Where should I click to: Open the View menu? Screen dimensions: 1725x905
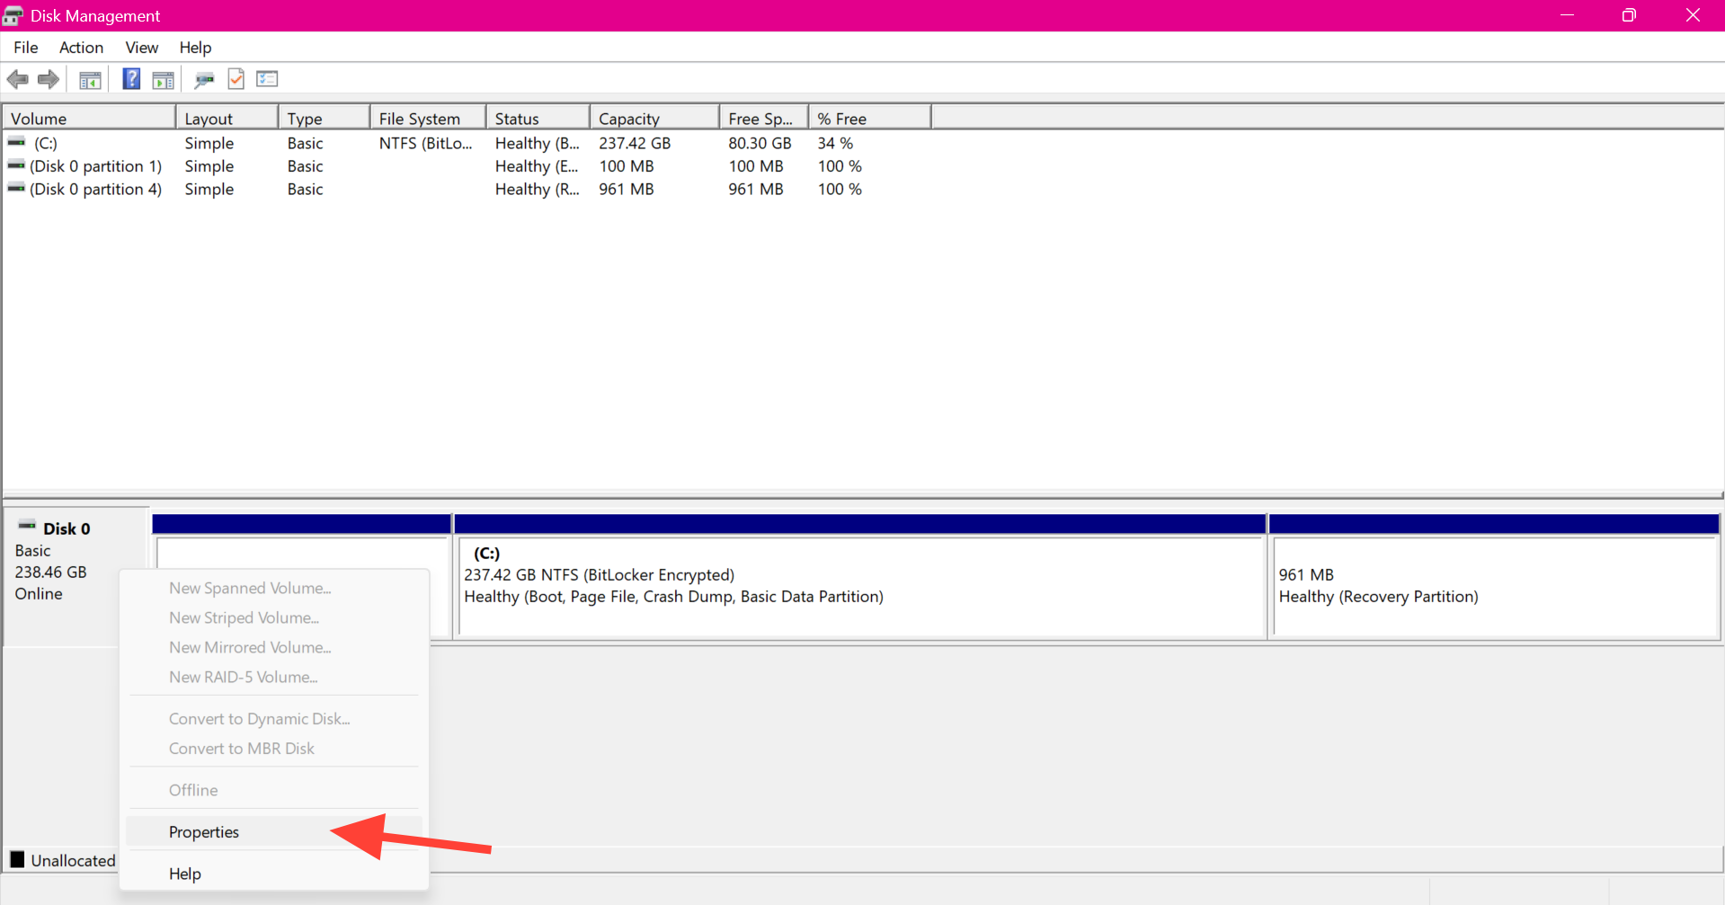tap(141, 48)
